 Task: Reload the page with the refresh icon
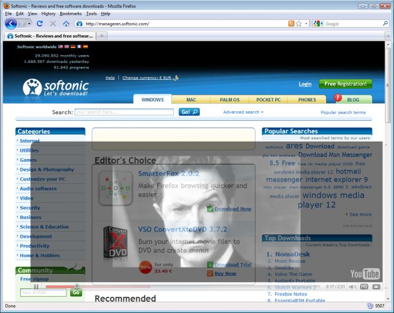pyautogui.click(x=39, y=24)
